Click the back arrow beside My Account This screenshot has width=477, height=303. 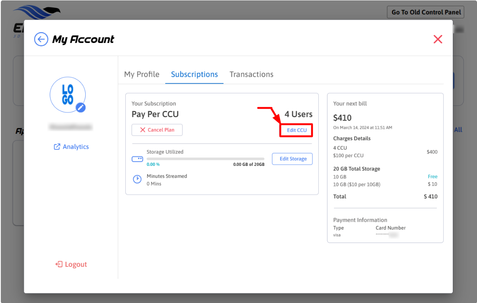[41, 40]
